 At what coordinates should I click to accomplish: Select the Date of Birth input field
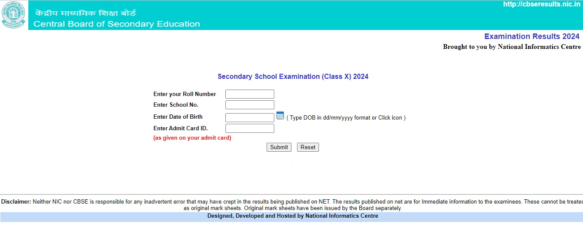249,117
